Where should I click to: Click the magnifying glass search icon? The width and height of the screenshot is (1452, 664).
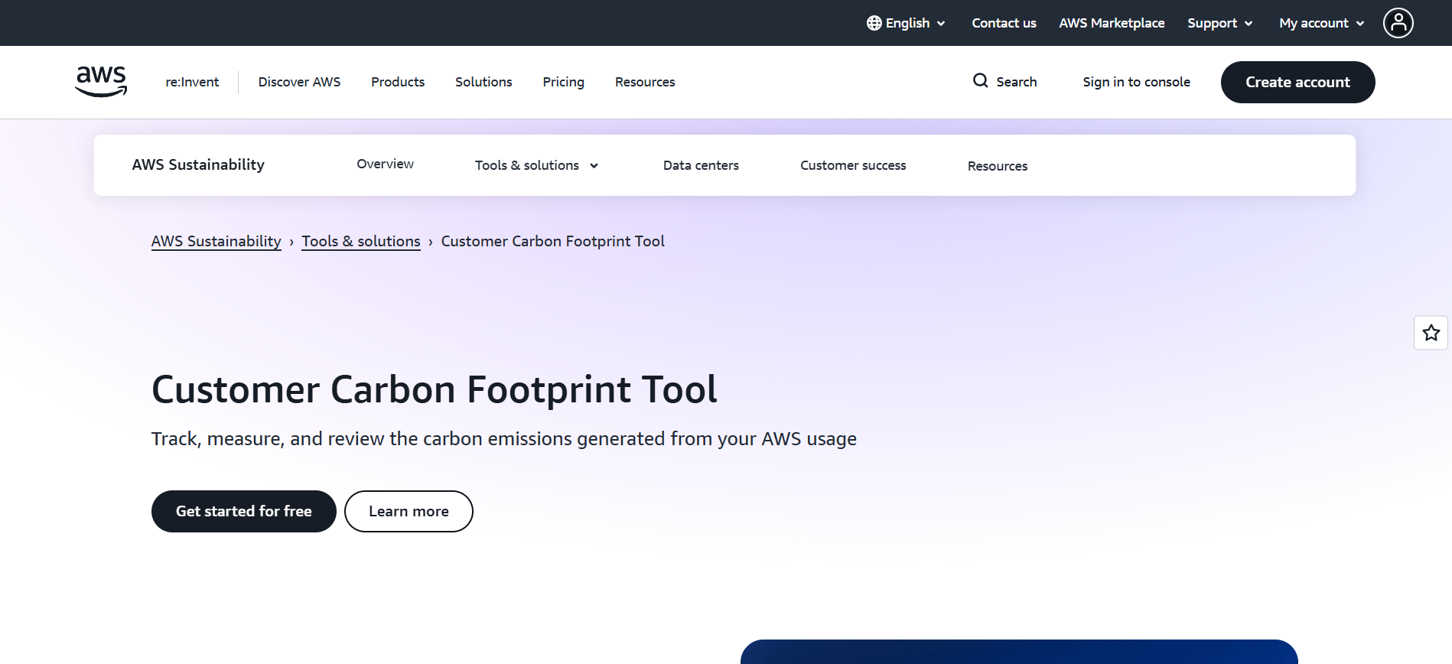tap(980, 80)
